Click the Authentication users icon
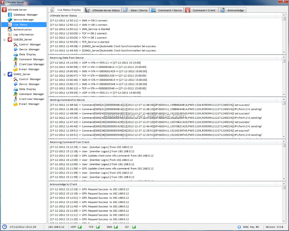The height and width of the screenshot is (231, 289). (10, 29)
